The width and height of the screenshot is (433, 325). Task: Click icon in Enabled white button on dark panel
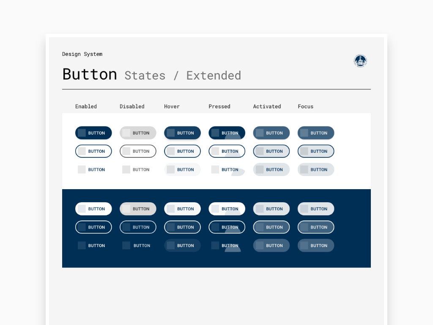[x=82, y=209]
